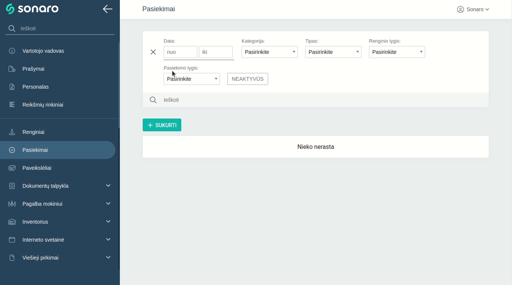Viewport: 512px width, 285px height.
Task: Open the Sonaro user account menu
Action: click(x=473, y=9)
